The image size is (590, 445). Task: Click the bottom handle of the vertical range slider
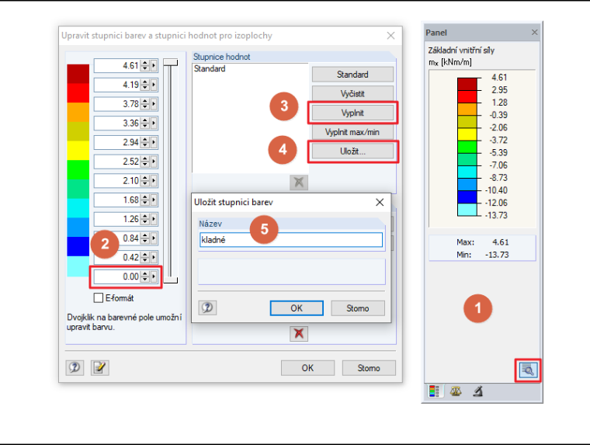(x=171, y=280)
